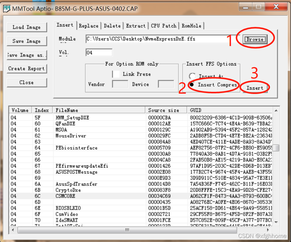Open the Delete tab
291x242 pixels.
[x=112, y=26]
